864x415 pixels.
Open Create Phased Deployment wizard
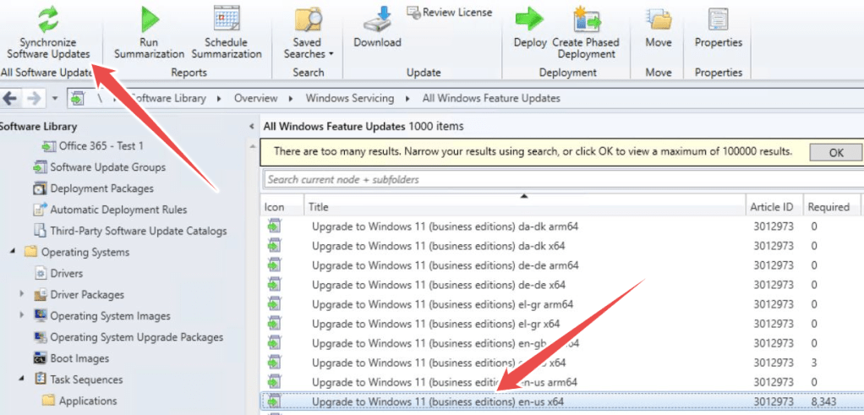(586, 19)
